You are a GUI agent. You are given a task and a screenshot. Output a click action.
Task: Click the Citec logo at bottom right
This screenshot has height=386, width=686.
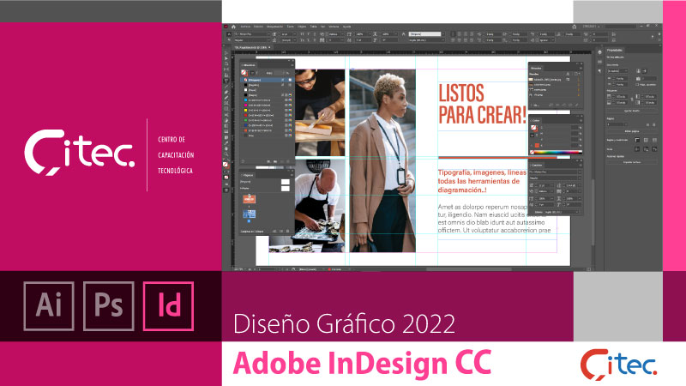point(618,363)
